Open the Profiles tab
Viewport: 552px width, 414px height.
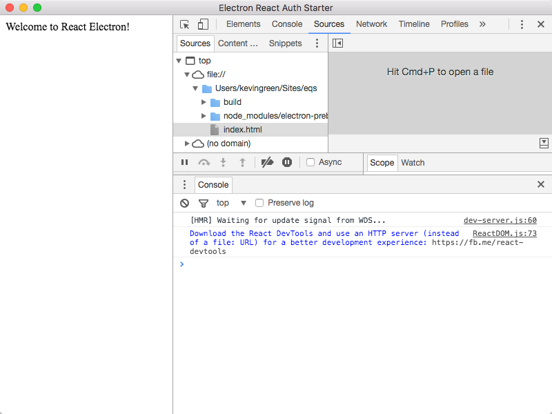pyautogui.click(x=455, y=24)
